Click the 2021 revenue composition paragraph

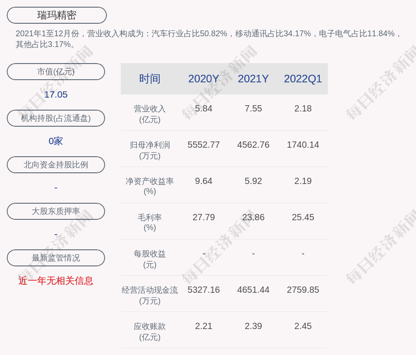click(208, 39)
